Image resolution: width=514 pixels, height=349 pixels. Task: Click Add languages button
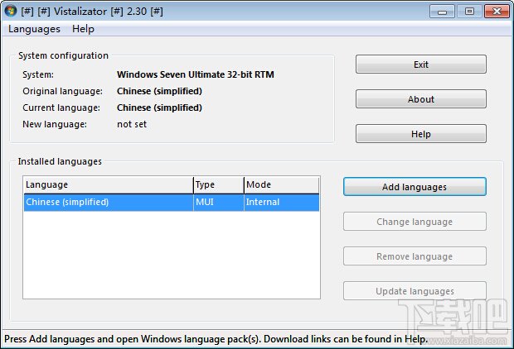(415, 187)
